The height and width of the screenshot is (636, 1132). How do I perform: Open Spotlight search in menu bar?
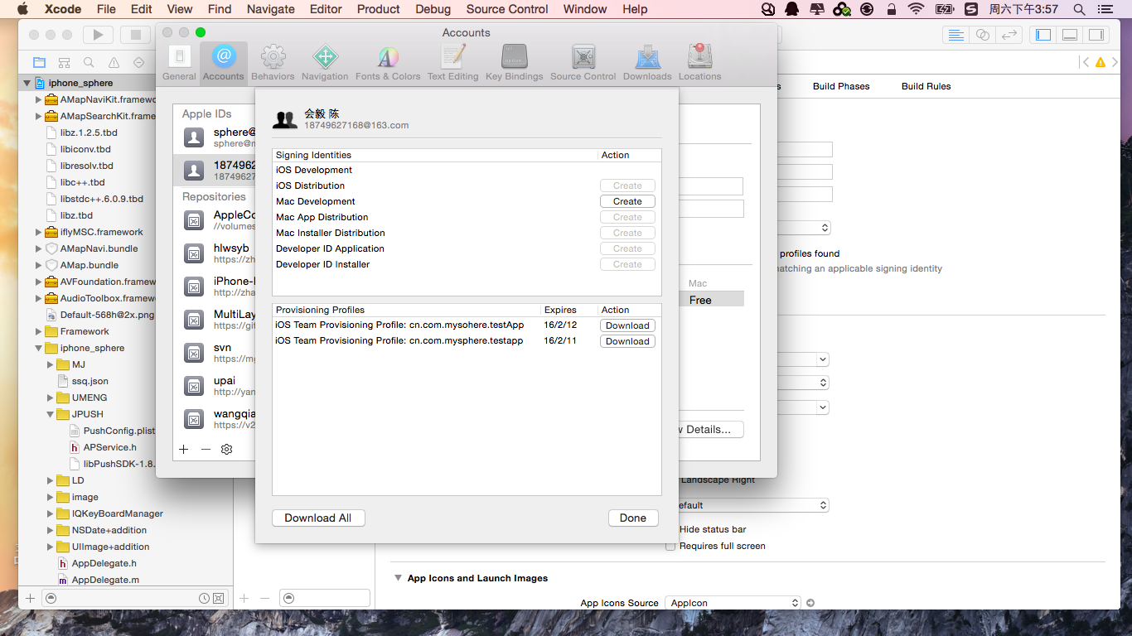click(1079, 9)
